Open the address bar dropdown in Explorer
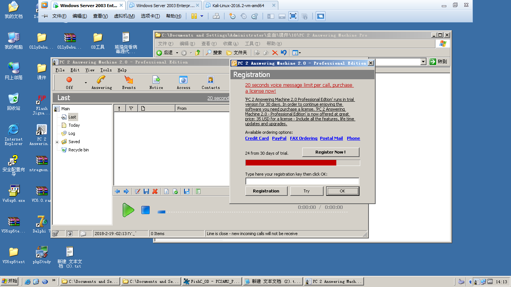Screen dimensions: 511x287 [x=423, y=62]
